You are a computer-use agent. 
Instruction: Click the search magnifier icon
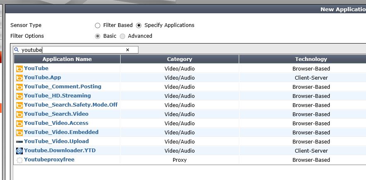[17, 50]
